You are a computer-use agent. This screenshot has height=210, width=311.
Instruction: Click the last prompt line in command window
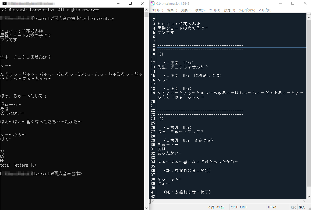coord(41,174)
